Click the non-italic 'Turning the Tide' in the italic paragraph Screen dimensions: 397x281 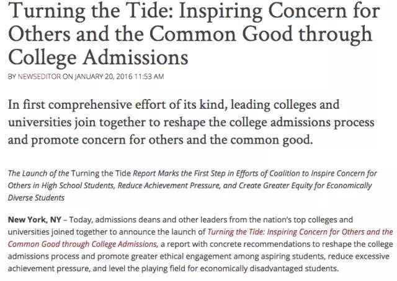click(100, 173)
